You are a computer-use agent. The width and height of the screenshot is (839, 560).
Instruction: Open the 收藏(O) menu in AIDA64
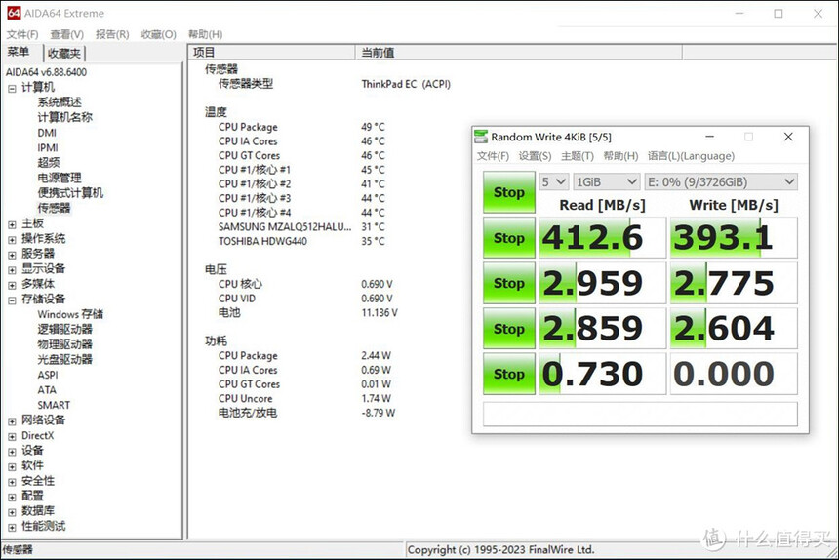(x=159, y=34)
